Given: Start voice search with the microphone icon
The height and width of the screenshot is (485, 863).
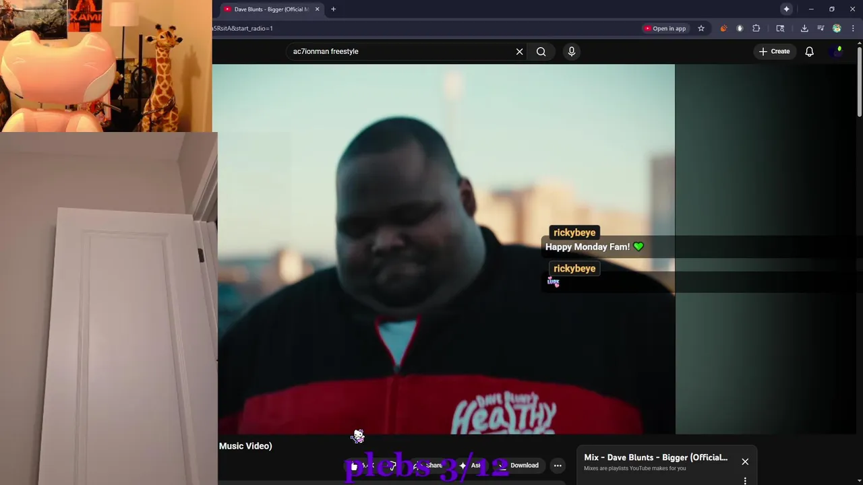Looking at the screenshot, I should (x=572, y=51).
